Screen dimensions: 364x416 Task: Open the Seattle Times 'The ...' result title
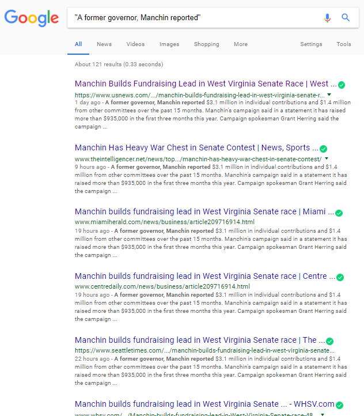[x=200, y=340]
